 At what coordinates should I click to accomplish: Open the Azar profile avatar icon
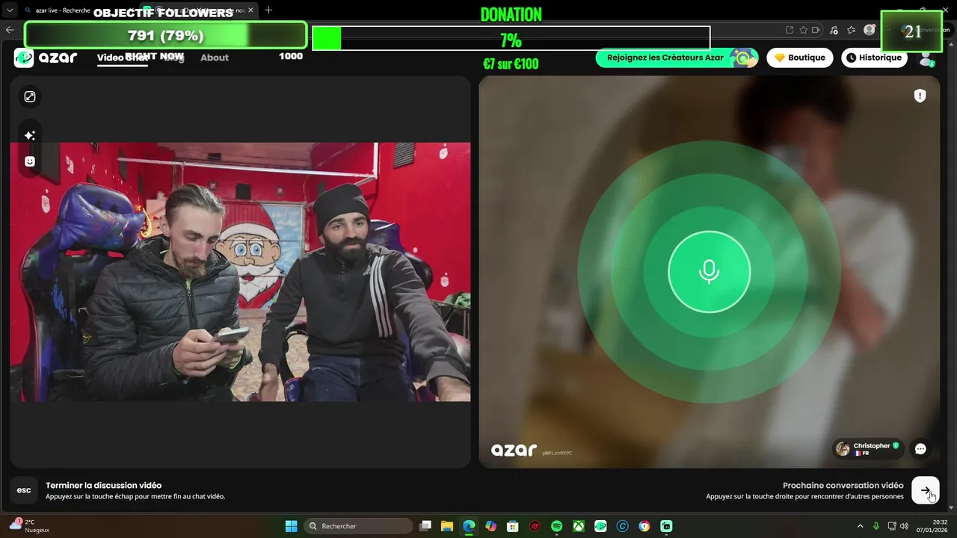click(926, 58)
